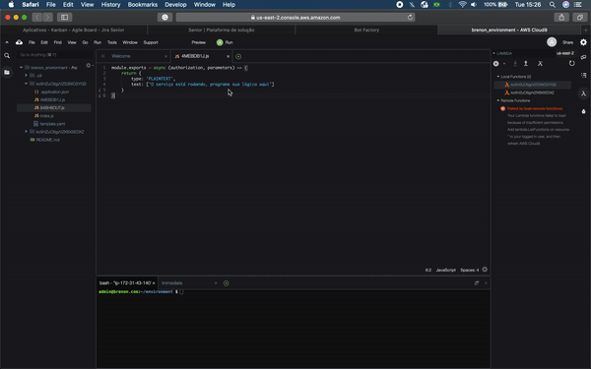Open dropdown arrow next to Lambda create icon

tap(504, 64)
